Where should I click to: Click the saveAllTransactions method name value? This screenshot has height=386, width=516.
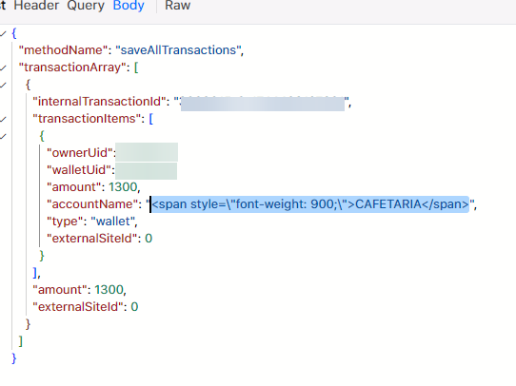(178, 50)
